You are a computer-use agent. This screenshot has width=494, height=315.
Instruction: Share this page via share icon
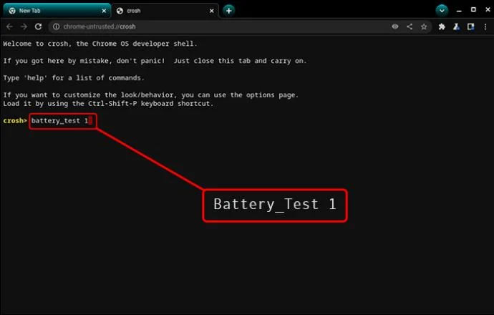click(x=410, y=26)
